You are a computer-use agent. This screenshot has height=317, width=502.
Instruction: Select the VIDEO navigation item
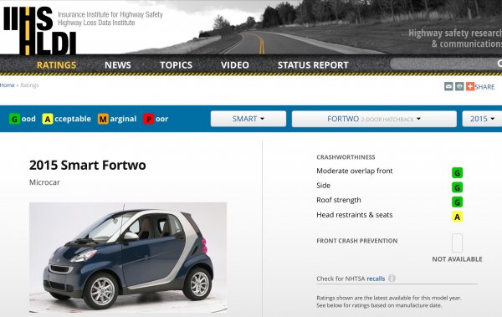point(234,65)
